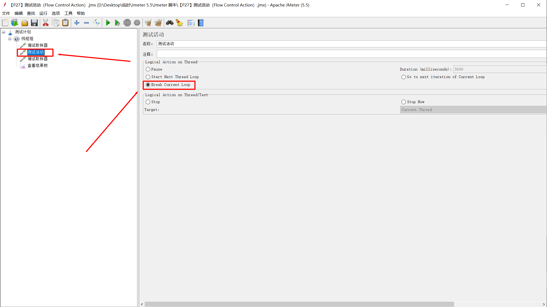Click the Copy icon in the toolbar
The image size is (547, 307).
coord(56,23)
